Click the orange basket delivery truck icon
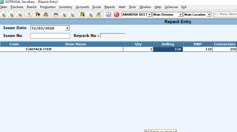237x132 pixels. pos(38,15)
